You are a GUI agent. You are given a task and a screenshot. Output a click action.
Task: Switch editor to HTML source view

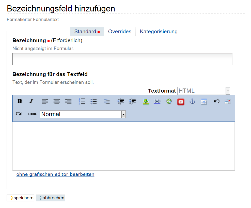[x=32, y=114]
